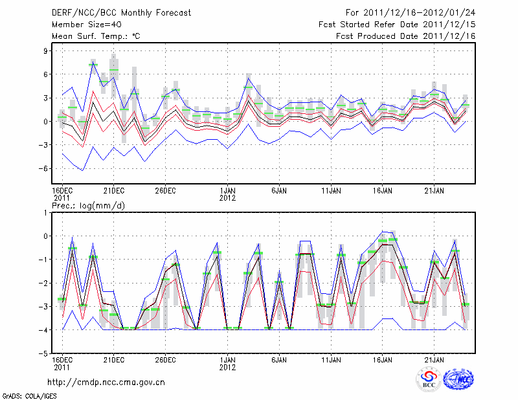Viewport: 518px width, 400px height.
Task: Select 21DEC tick on the temperature chart
Action: pyautogui.click(x=113, y=191)
